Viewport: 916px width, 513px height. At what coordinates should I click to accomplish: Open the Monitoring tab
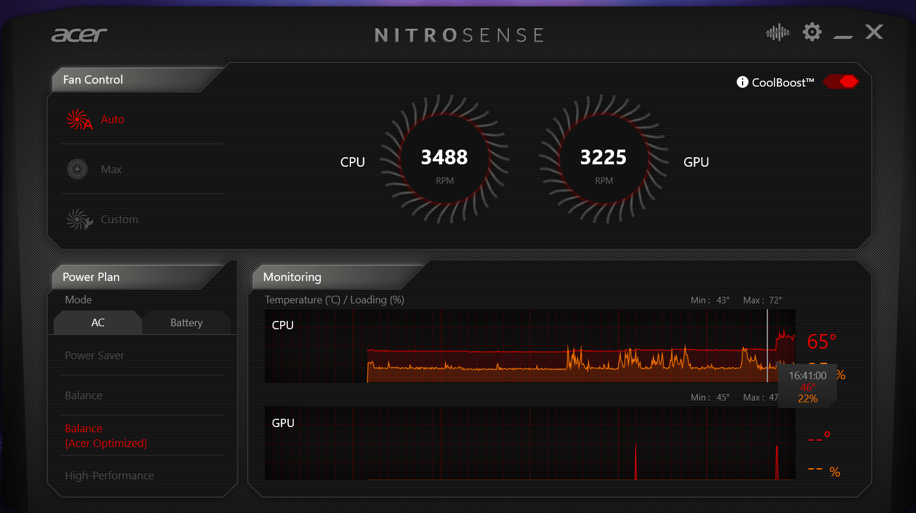[291, 277]
